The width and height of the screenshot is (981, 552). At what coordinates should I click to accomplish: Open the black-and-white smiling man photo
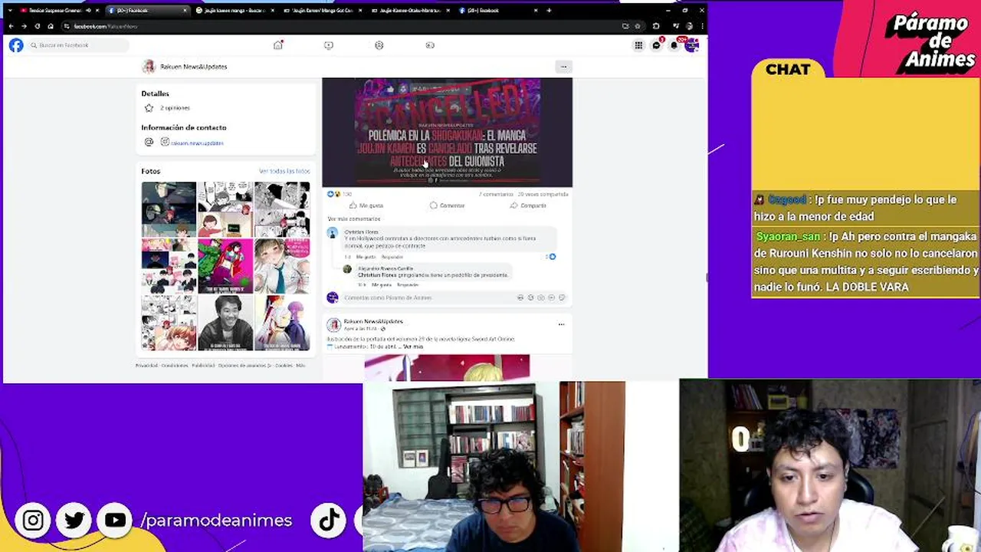click(225, 323)
